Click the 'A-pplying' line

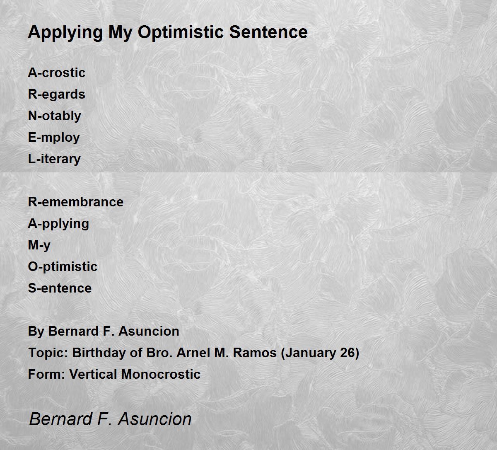pyautogui.click(x=58, y=224)
